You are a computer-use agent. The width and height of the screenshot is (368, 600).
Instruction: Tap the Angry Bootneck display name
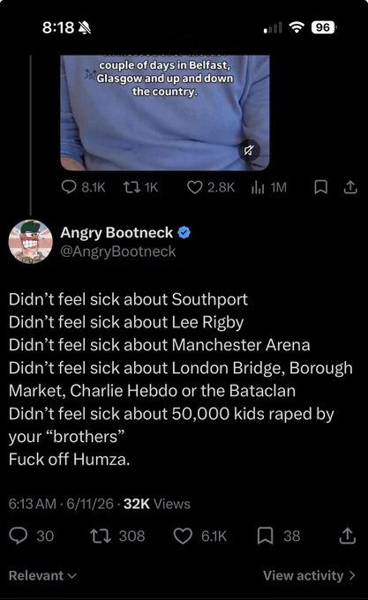coord(116,232)
